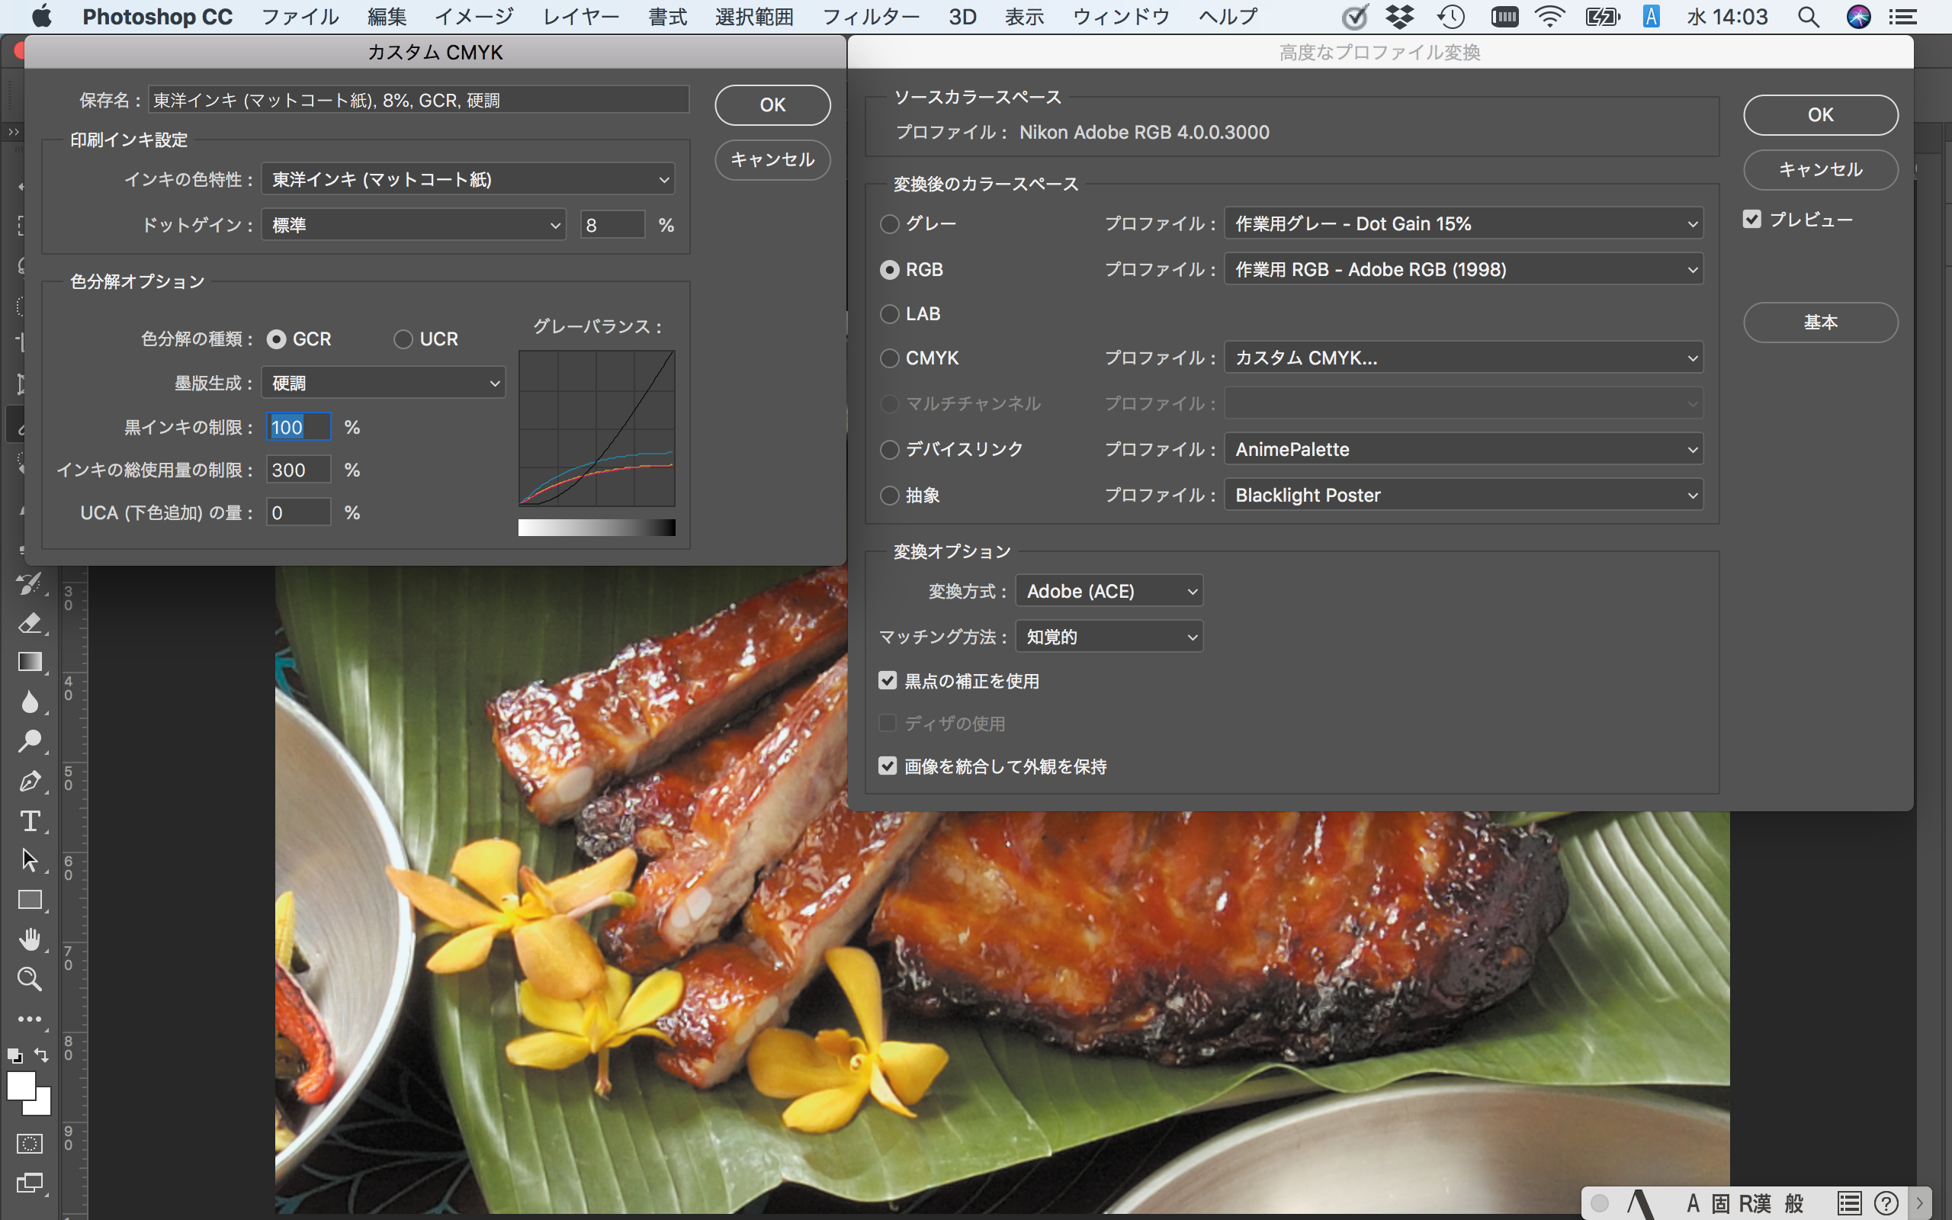Open gray profile Dot Gain 15% dropdown

tap(1463, 223)
